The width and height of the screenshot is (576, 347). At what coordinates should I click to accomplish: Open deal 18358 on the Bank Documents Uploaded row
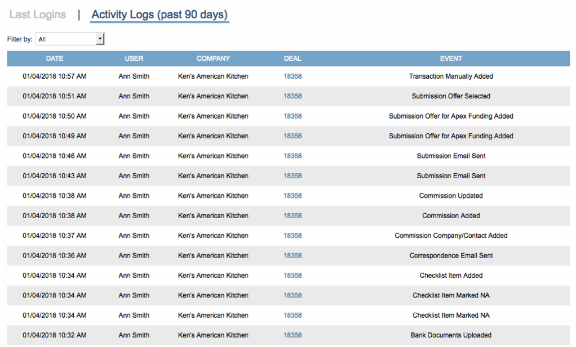point(293,335)
